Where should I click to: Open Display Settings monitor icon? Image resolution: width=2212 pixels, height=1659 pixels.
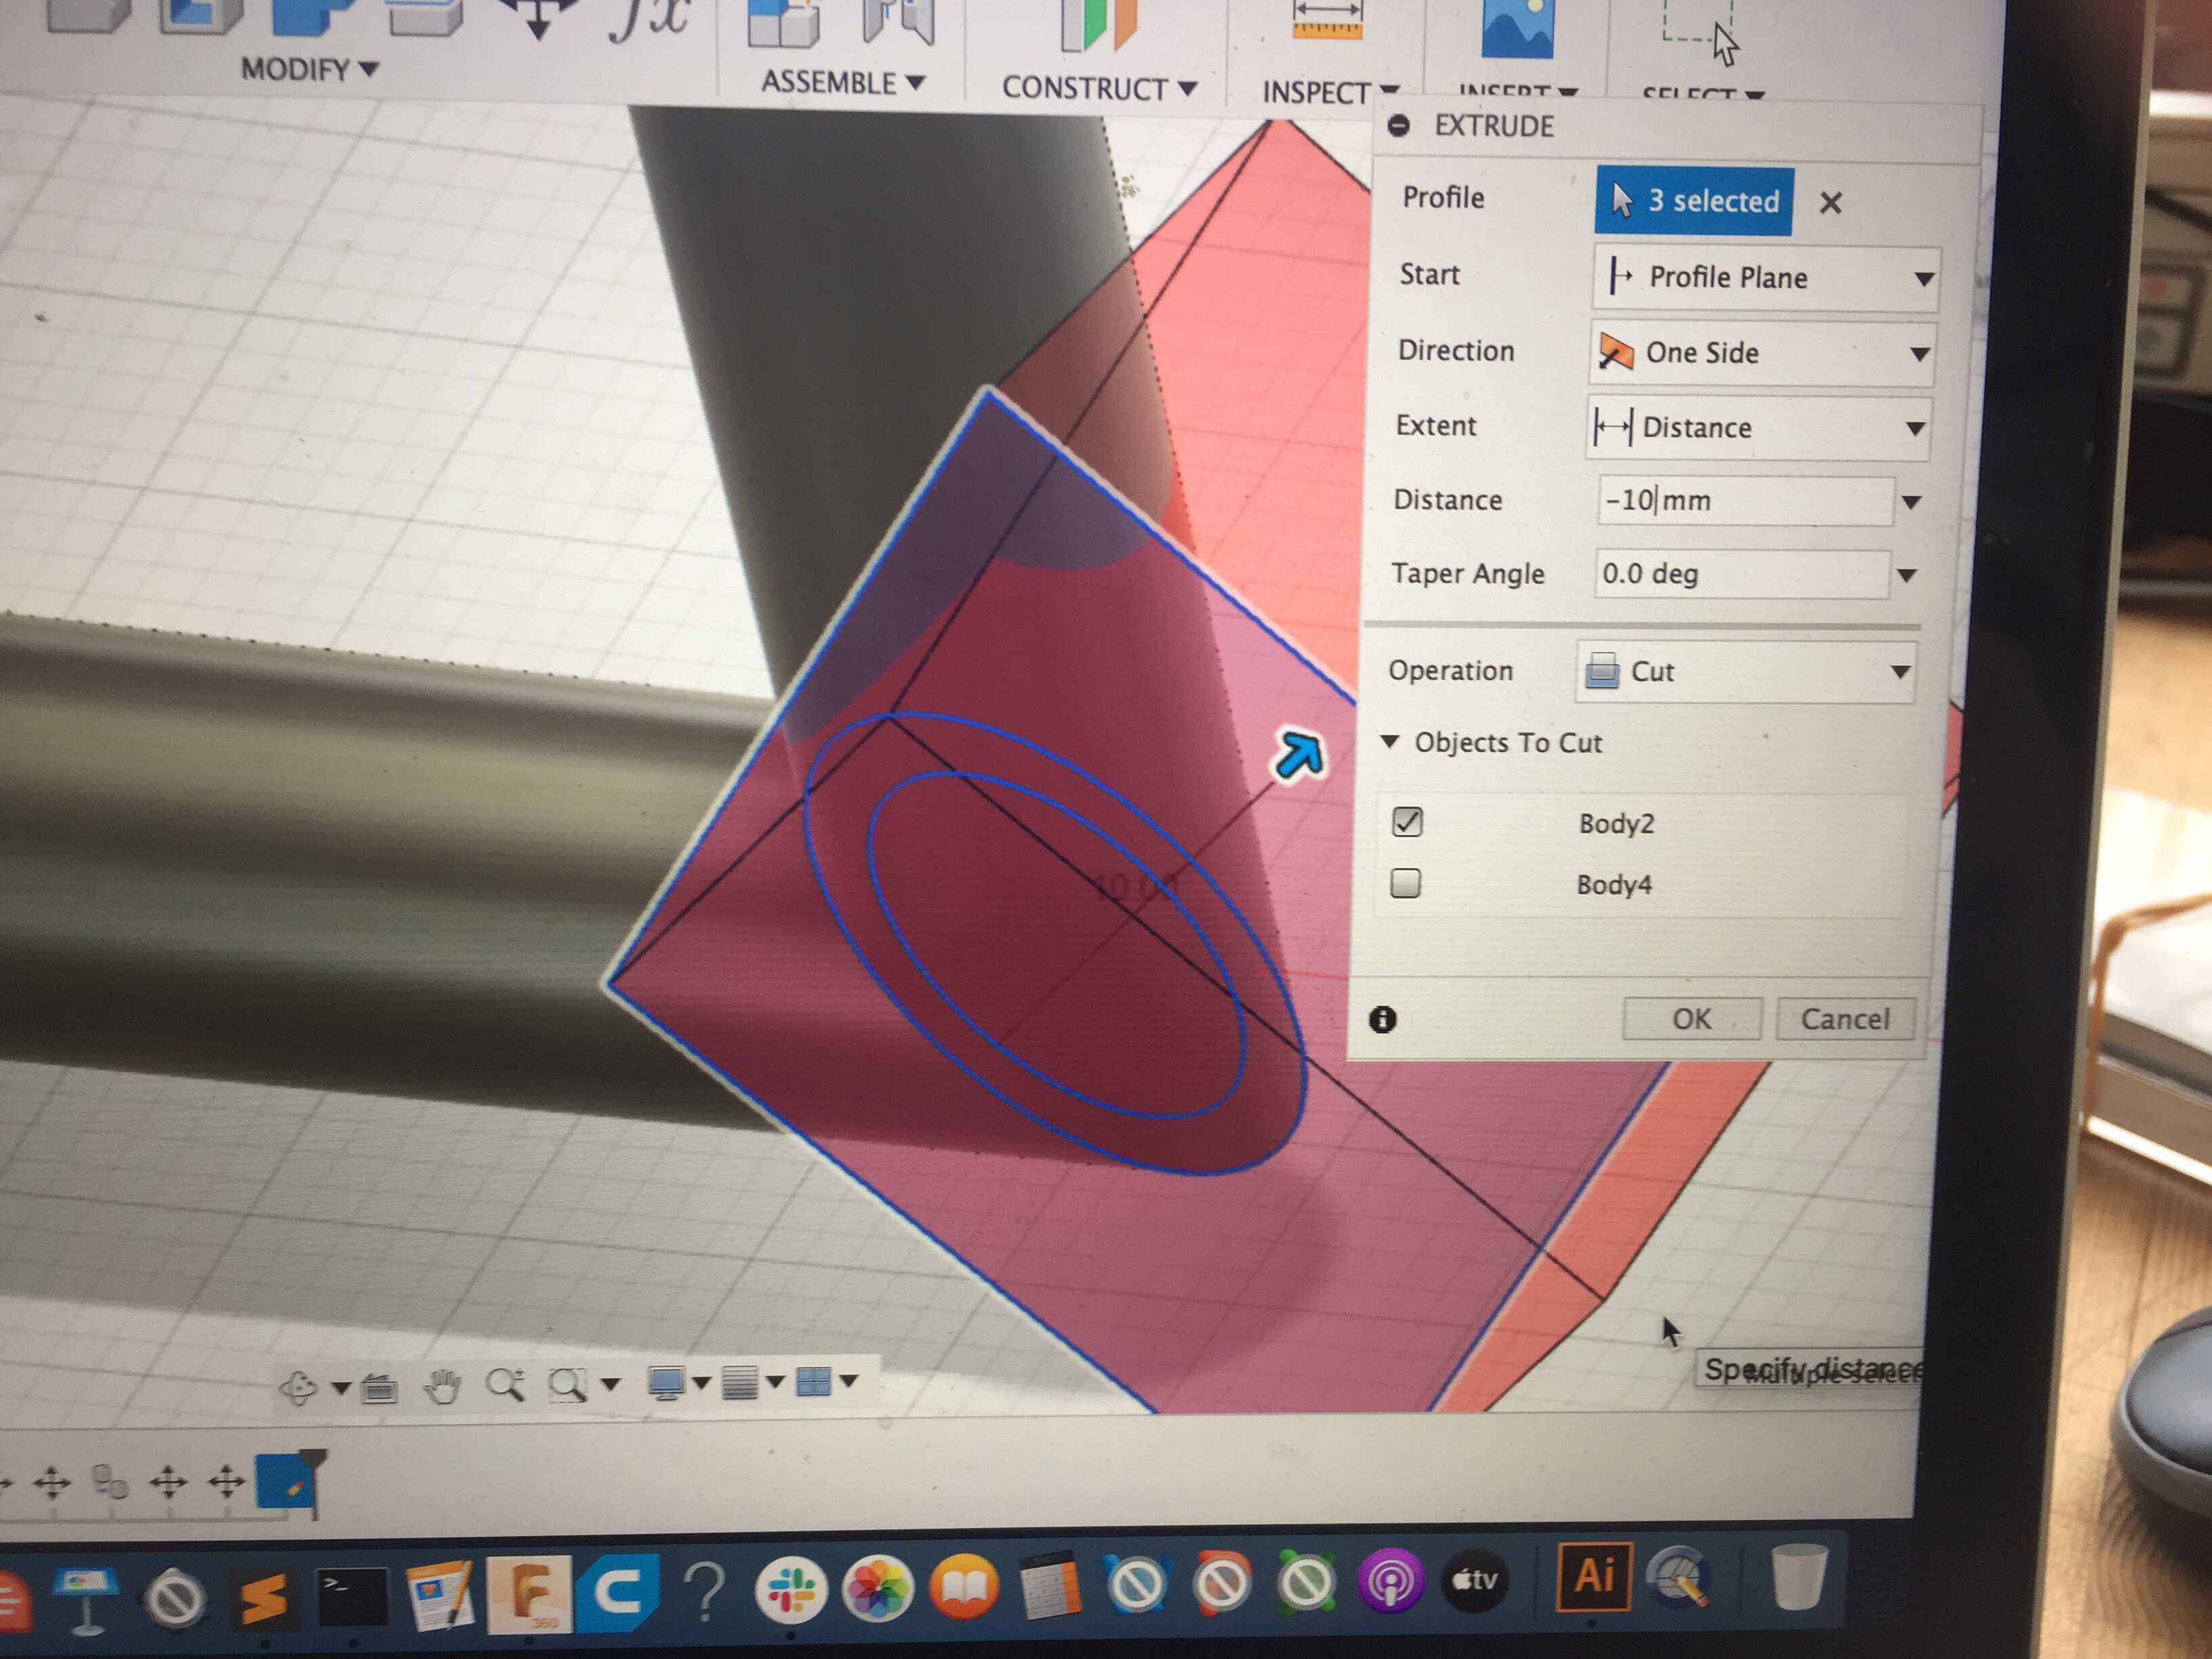[x=666, y=1382]
